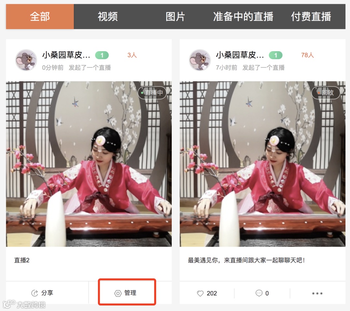The width and height of the screenshot is (350, 311).
Task: Select the 全部 tab
Action: click(x=40, y=17)
